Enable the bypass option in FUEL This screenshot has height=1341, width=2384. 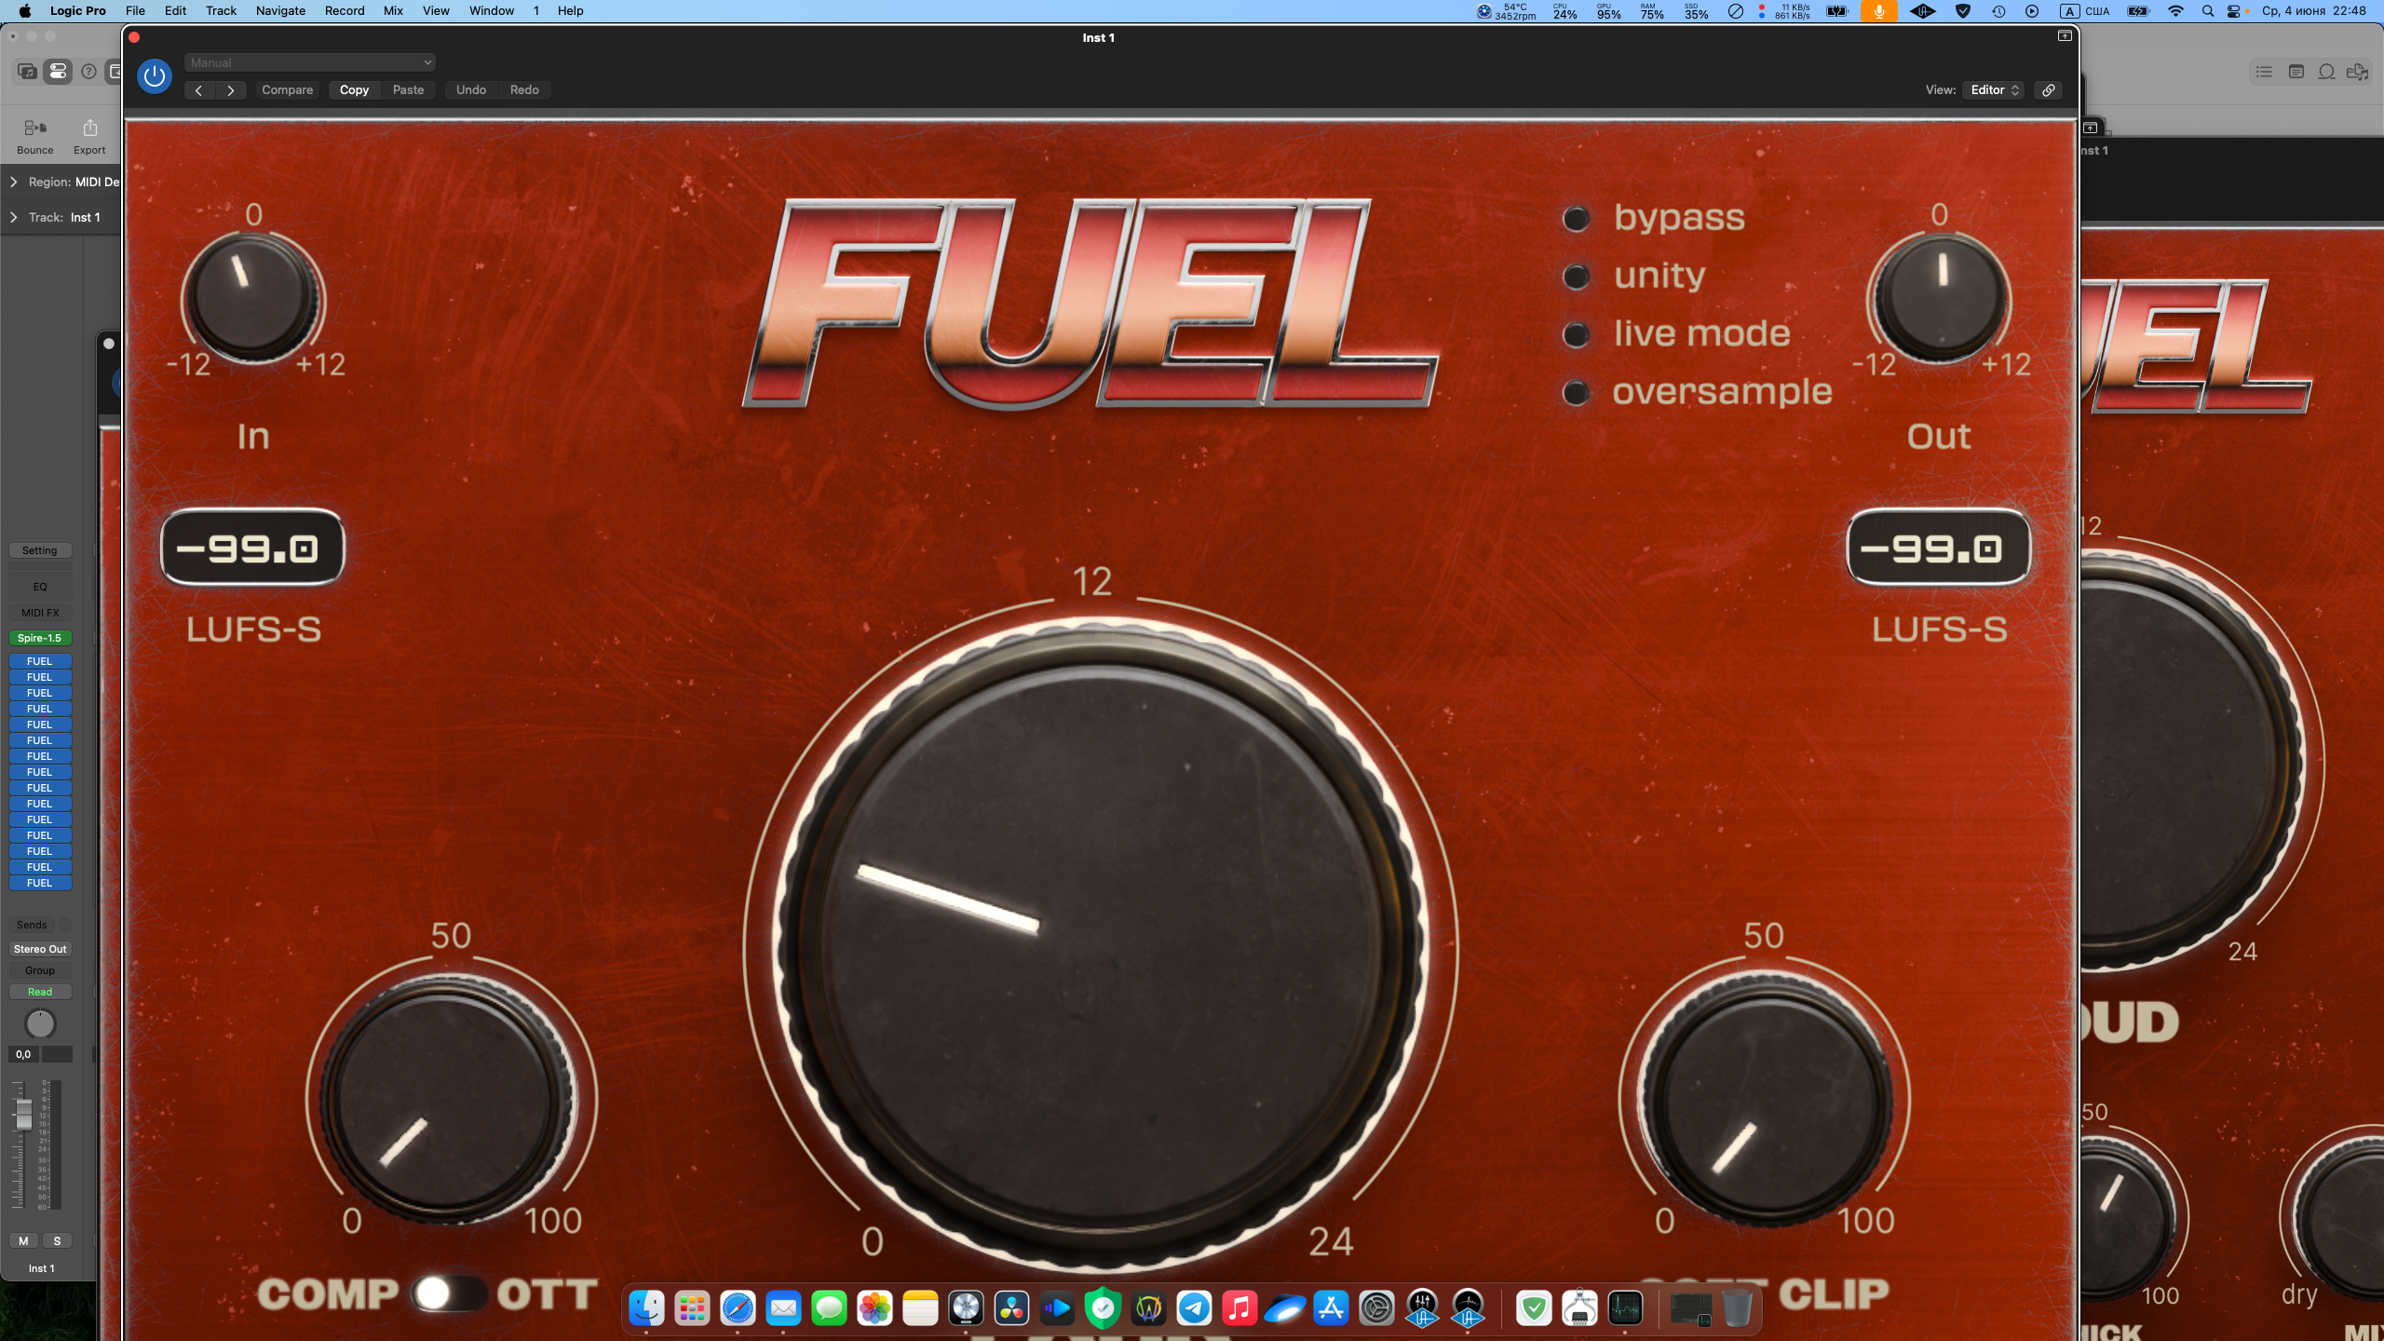(x=1576, y=219)
